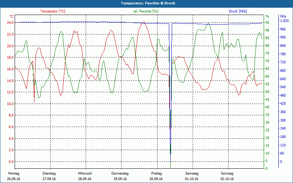Click the '240' pressure axis value
Image resolution: width=293 pixels, height=183 pixels.
point(283,128)
